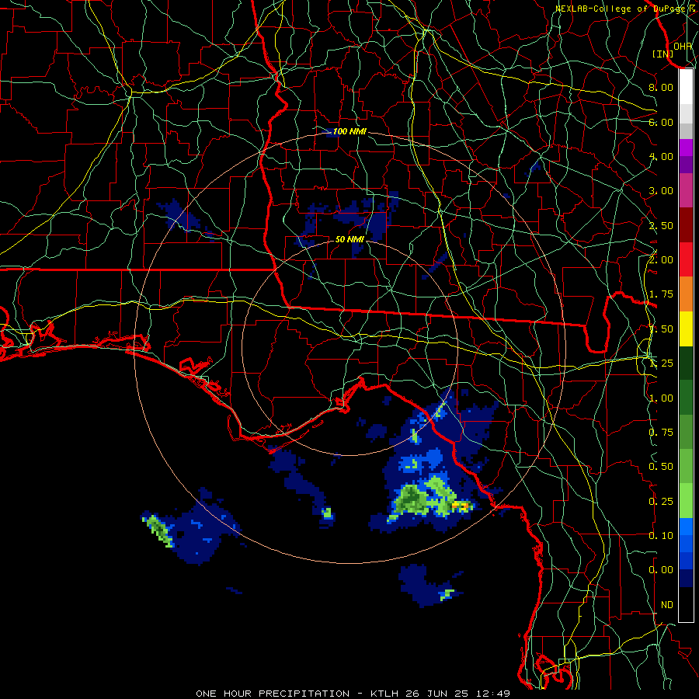Select the white swatch in the legend
Viewport: 699px width, 699px height.
click(686, 86)
